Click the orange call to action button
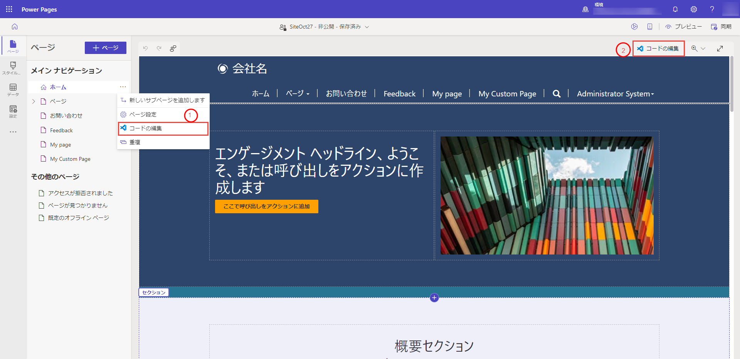This screenshot has height=359, width=740. (267, 206)
